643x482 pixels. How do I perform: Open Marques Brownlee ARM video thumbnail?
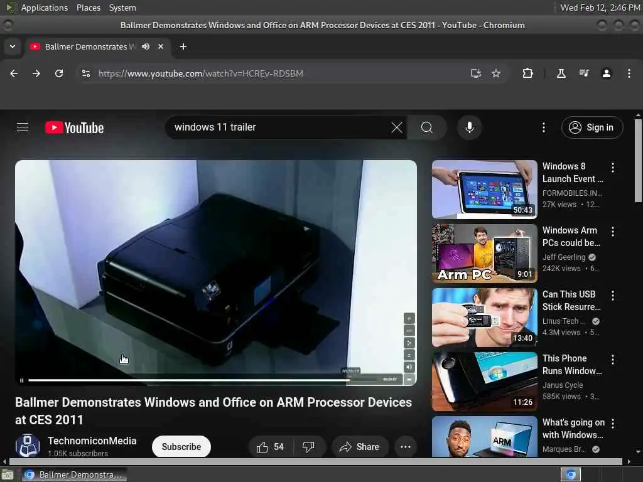pos(484,437)
